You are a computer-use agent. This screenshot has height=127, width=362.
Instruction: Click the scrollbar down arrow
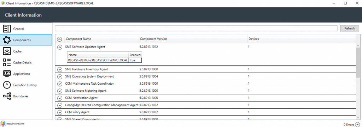coord(358,117)
